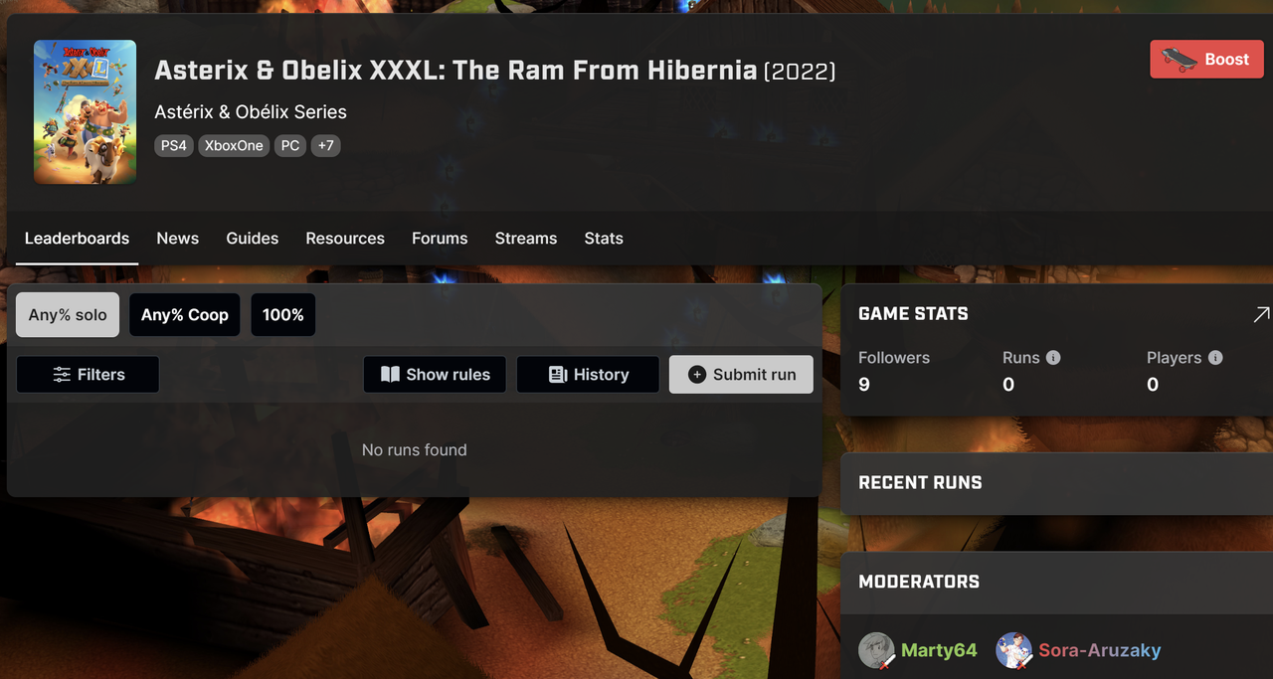This screenshot has width=1273, height=679.
Task: Select the Any% solo category
Action: pos(68,315)
